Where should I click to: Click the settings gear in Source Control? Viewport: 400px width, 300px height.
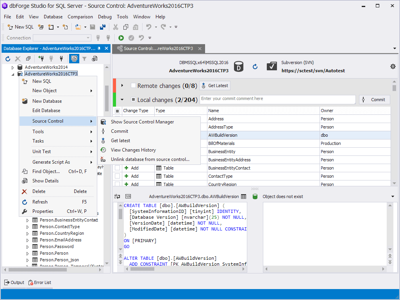(393, 66)
